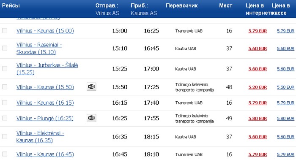Click red 5.20 EUR internet price
The image size is (296, 160).
click(258, 87)
